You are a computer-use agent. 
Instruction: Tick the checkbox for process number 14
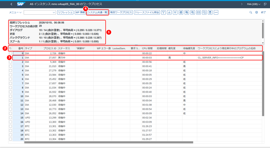pyautogui.click(x=11, y=114)
